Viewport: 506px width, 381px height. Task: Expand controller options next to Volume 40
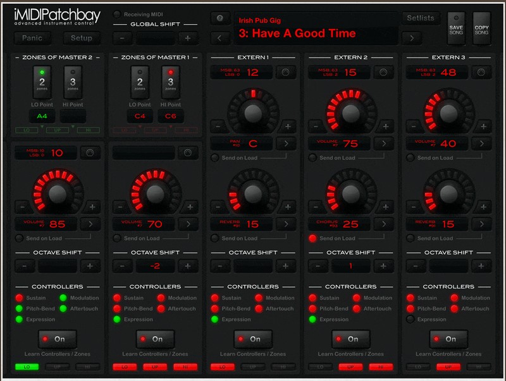click(483, 143)
